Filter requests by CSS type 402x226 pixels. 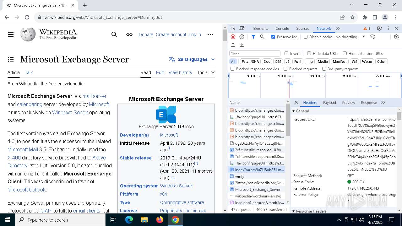pos(278,62)
